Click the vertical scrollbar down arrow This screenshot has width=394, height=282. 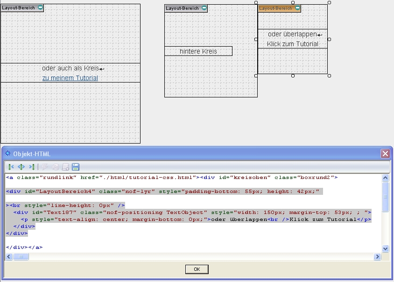tap(385, 249)
